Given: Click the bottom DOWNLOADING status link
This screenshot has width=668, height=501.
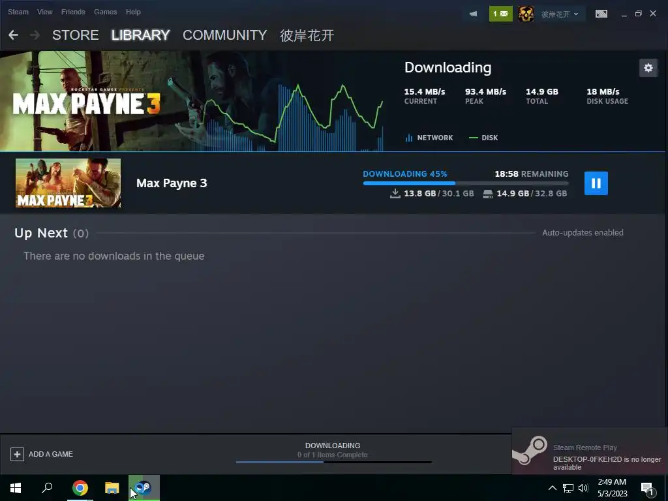Looking at the screenshot, I should (x=333, y=446).
